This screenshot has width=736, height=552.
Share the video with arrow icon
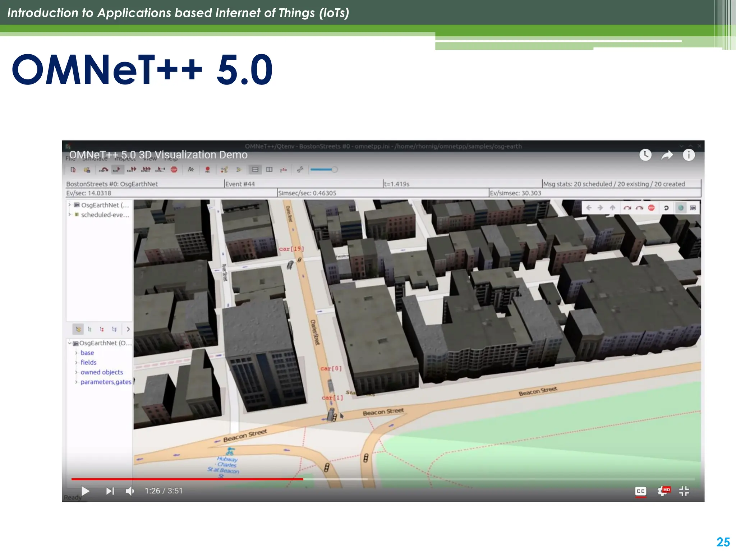667,155
